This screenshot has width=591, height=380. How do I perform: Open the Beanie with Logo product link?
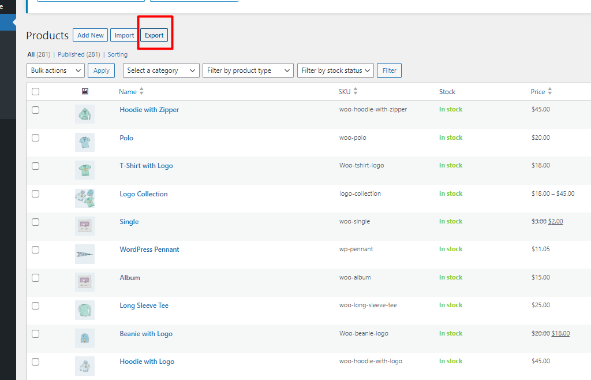(146, 334)
